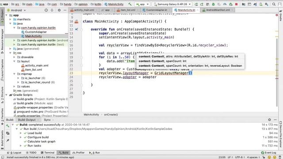
Task: Open the Run tool window
Action: tap(95, 153)
